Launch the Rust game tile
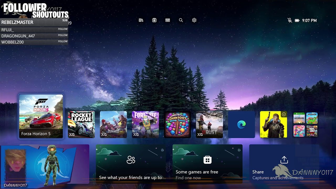The height and width of the screenshot is (189, 336). pyautogui.click(x=209, y=124)
